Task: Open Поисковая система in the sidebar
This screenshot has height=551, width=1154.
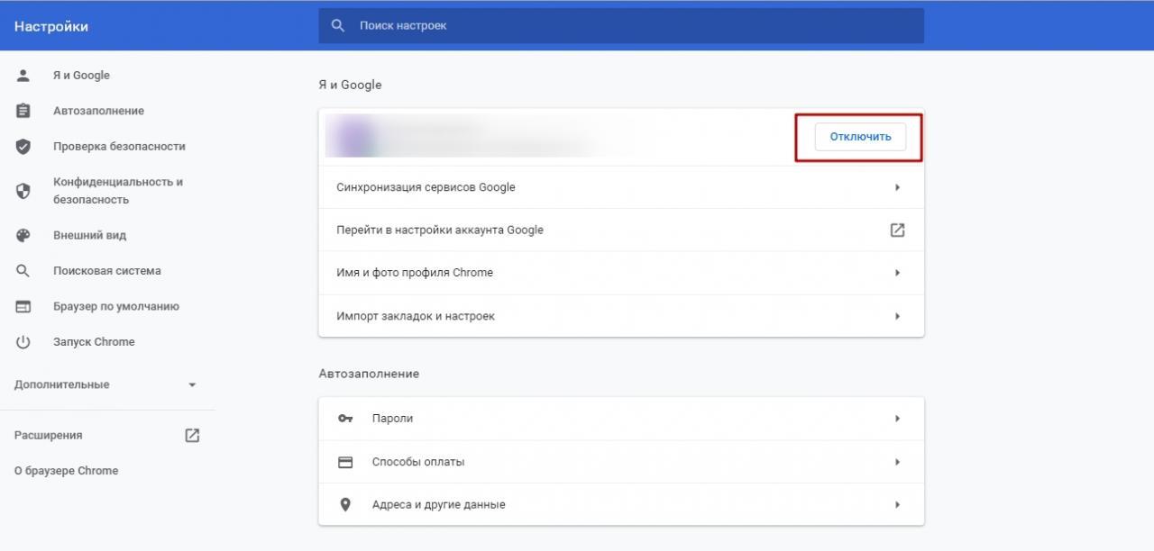Action: click(x=107, y=271)
